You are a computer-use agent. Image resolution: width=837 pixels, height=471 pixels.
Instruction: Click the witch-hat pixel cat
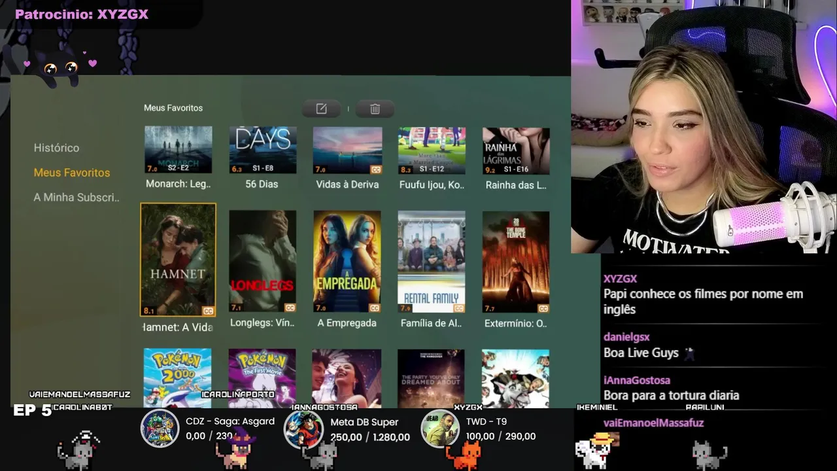click(237, 447)
